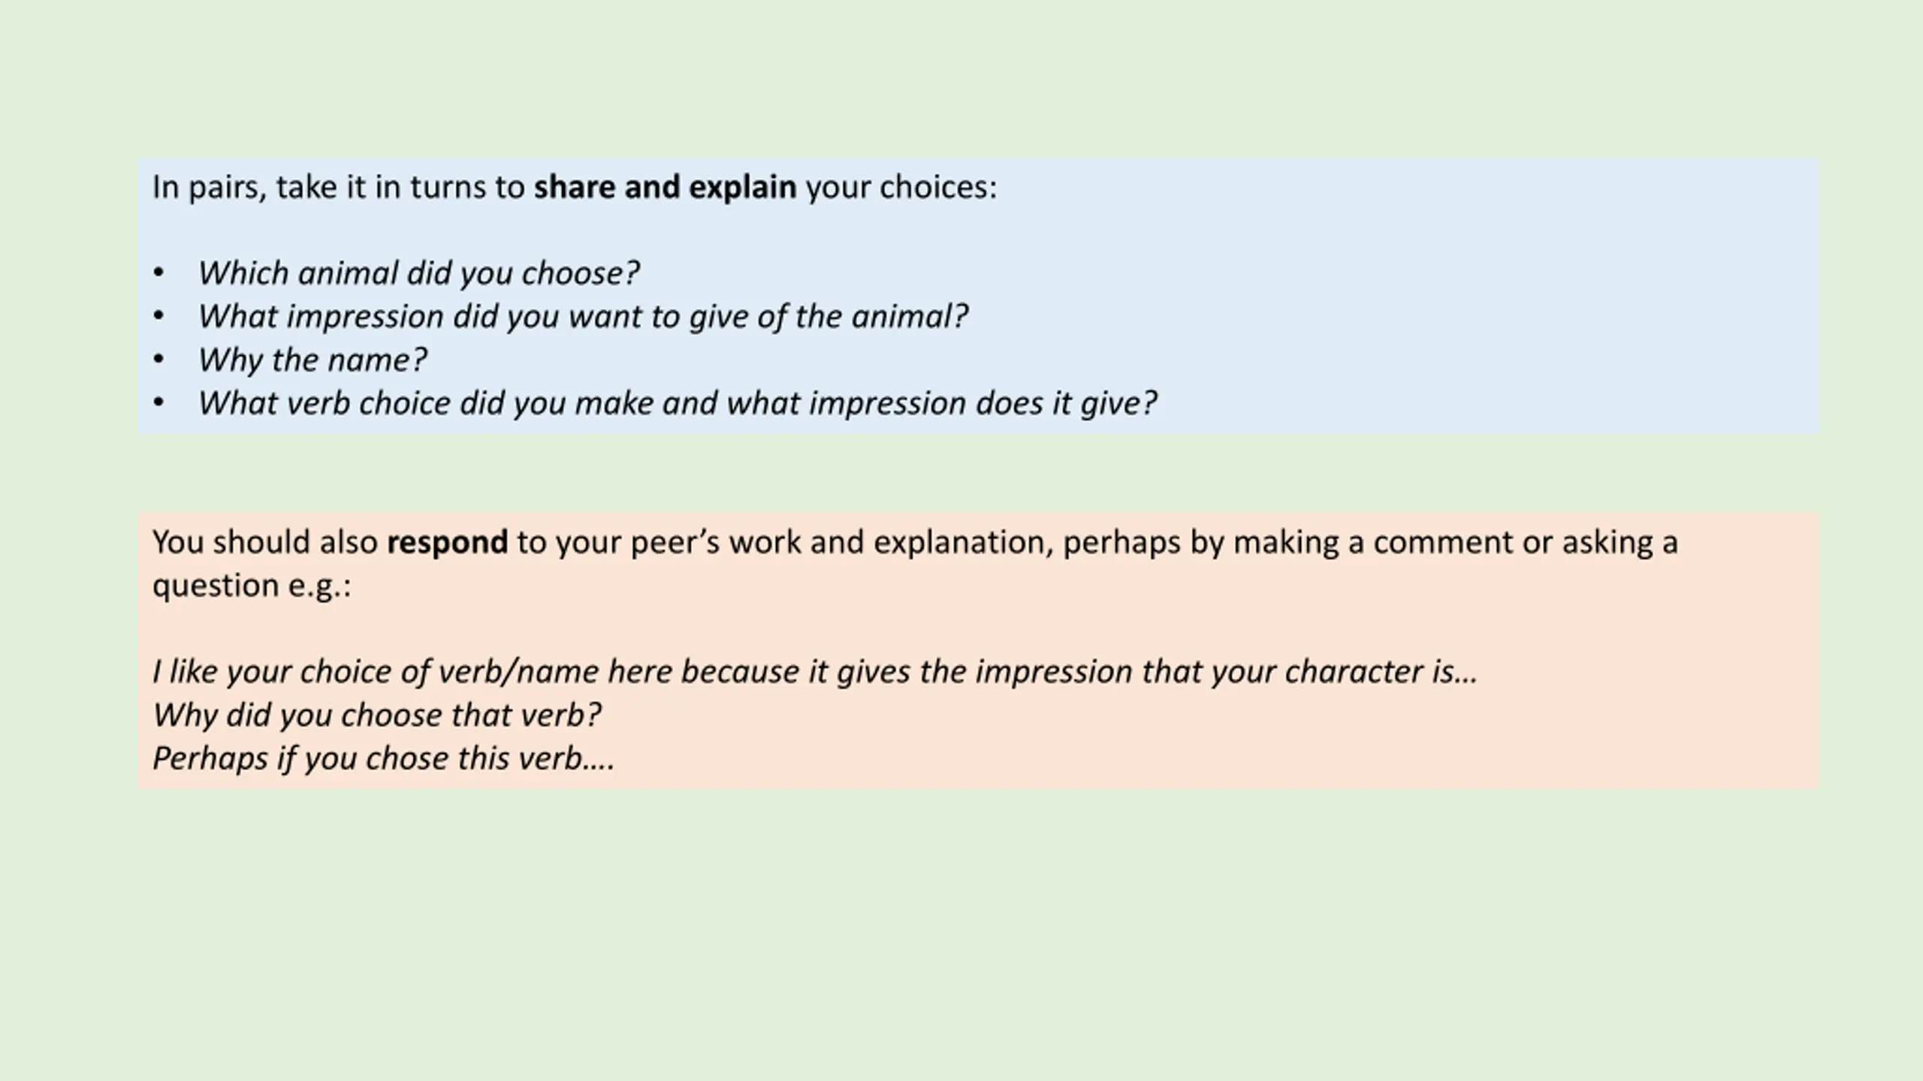The width and height of the screenshot is (1923, 1081).
Task: Select the bullet about impression of the animal
Action: (x=583, y=317)
